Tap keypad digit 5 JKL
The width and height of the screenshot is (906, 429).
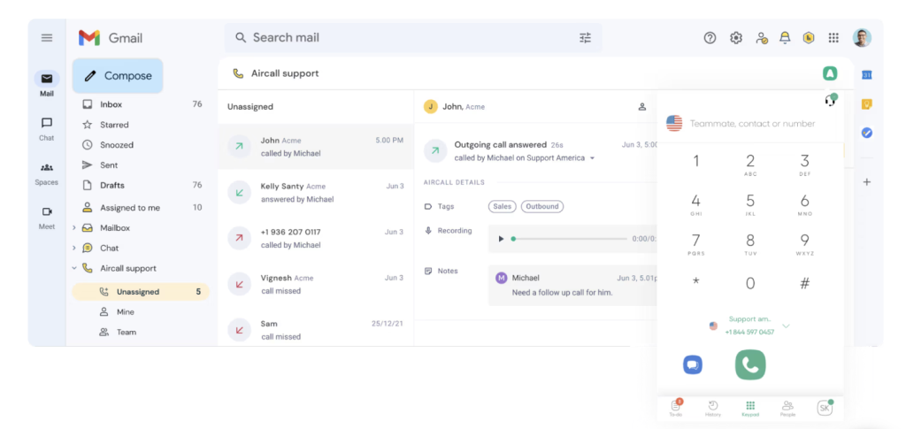750,205
